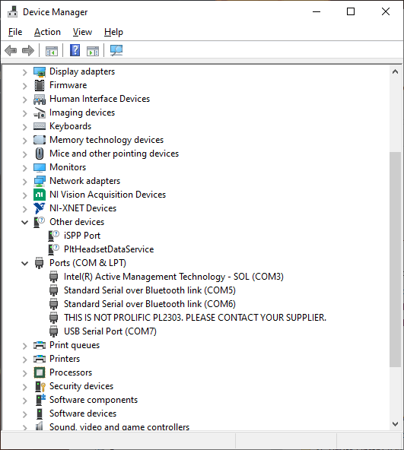Select Intel(R) Active Management Technology SOL (COM3)
Image resolution: width=404 pixels, height=450 pixels.
click(x=173, y=277)
